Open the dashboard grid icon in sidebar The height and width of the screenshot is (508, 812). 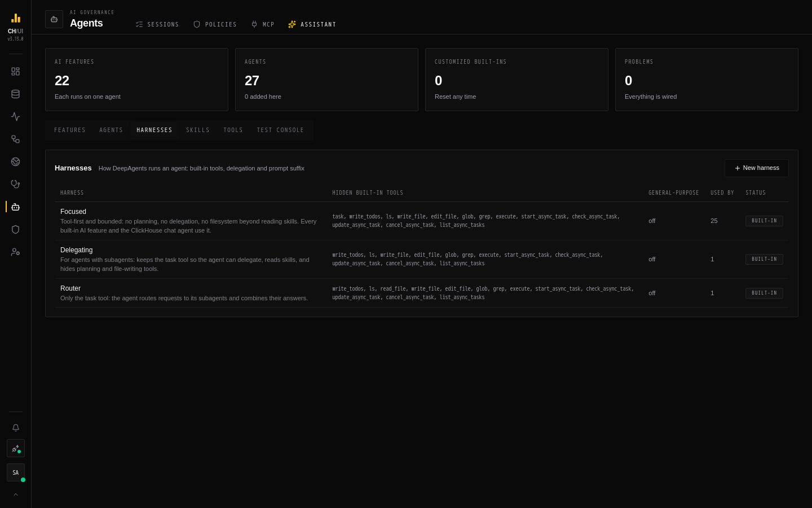click(15, 71)
